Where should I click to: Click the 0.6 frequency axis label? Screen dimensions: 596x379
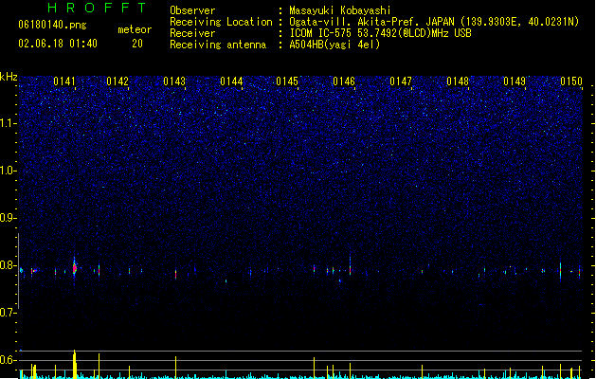coord(9,360)
